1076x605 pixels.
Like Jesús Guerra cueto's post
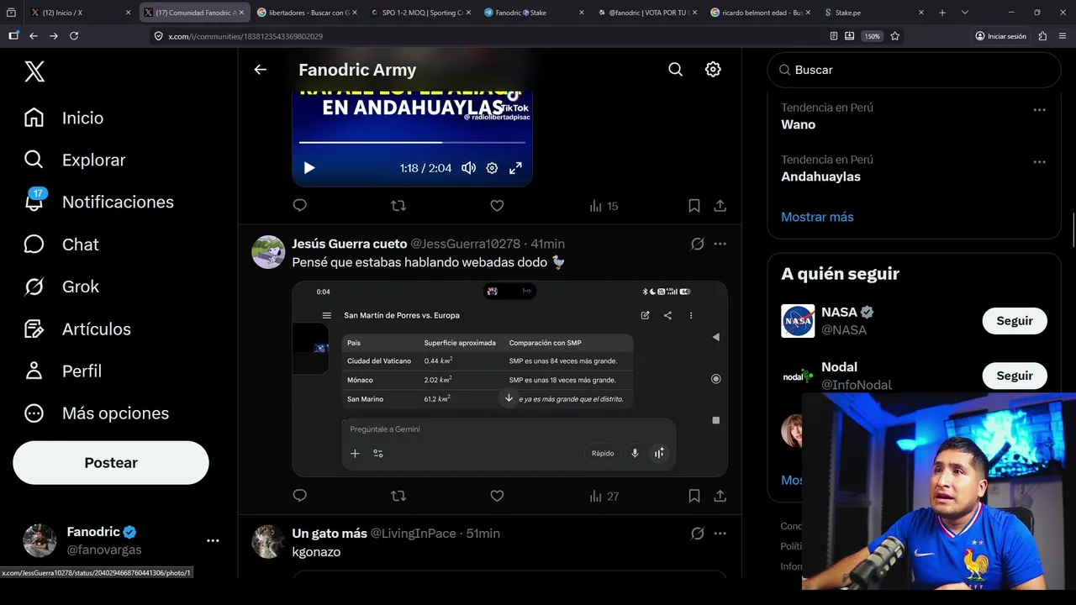pos(497,497)
